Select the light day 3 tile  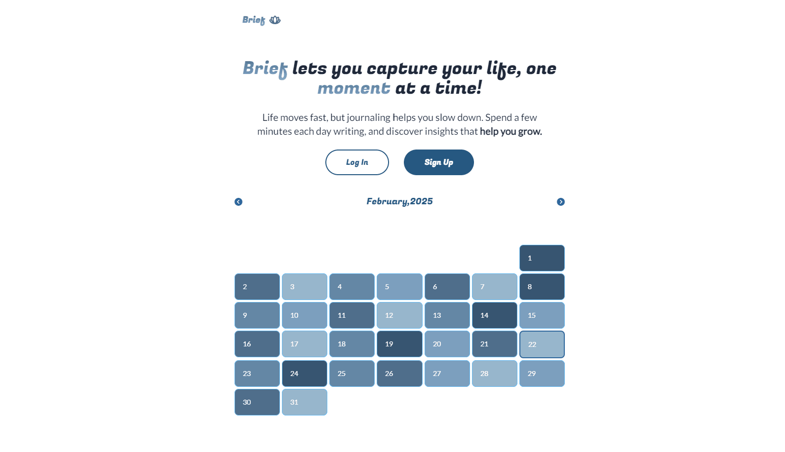click(x=305, y=287)
